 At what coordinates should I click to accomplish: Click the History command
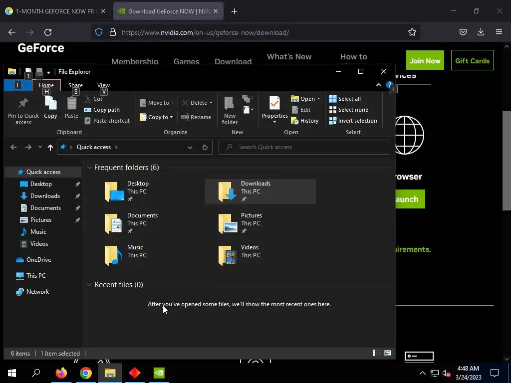305,121
